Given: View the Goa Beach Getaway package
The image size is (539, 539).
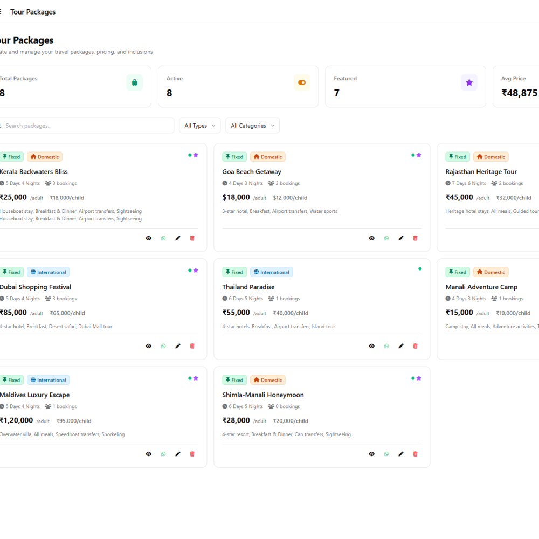Looking at the screenshot, I should pos(371,238).
